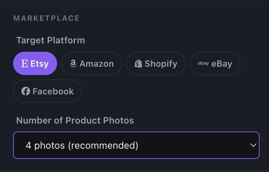Switch target platform to Shopify

156,63
